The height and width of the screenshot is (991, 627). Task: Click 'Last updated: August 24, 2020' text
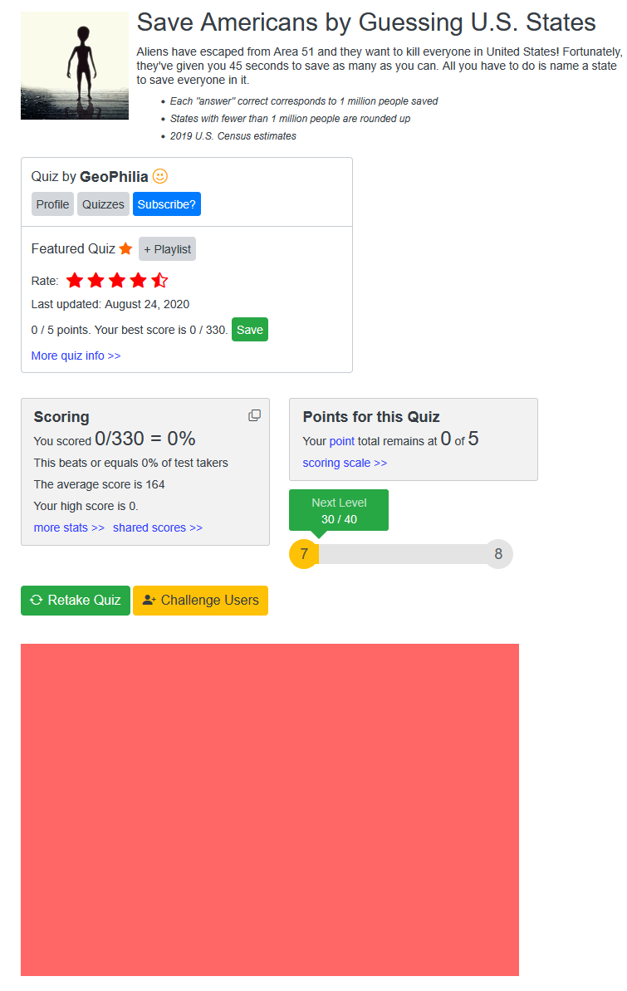point(110,304)
